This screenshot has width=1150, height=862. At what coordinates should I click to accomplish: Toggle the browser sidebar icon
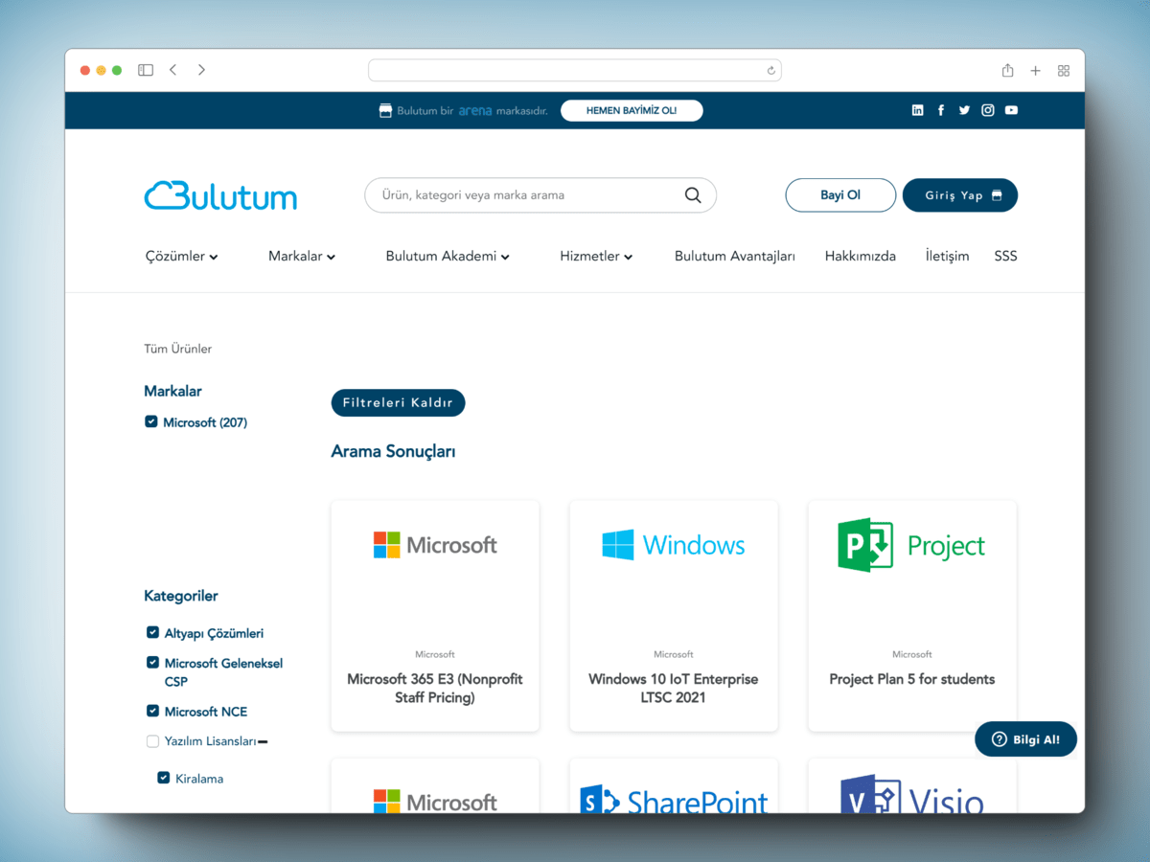click(x=146, y=70)
